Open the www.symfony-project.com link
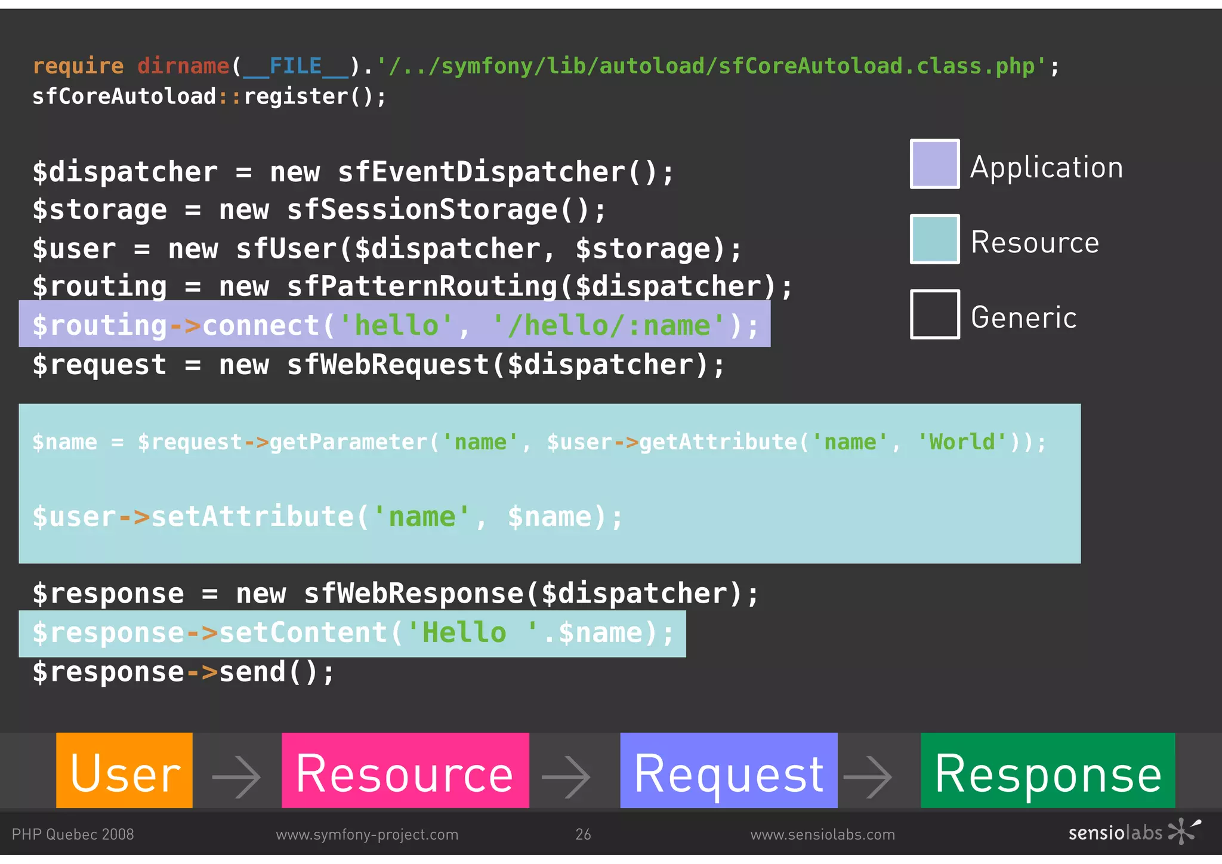The width and height of the screenshot is (1222, 864). (367, 834)
